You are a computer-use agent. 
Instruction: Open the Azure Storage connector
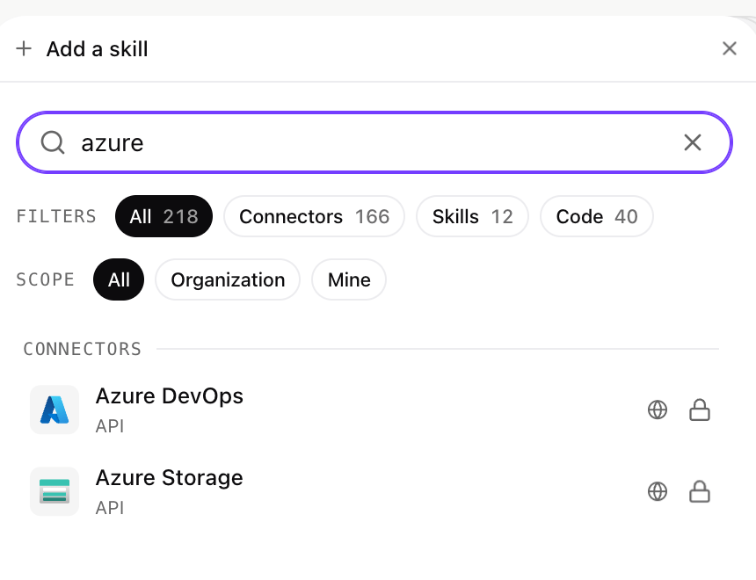[371, 492]
